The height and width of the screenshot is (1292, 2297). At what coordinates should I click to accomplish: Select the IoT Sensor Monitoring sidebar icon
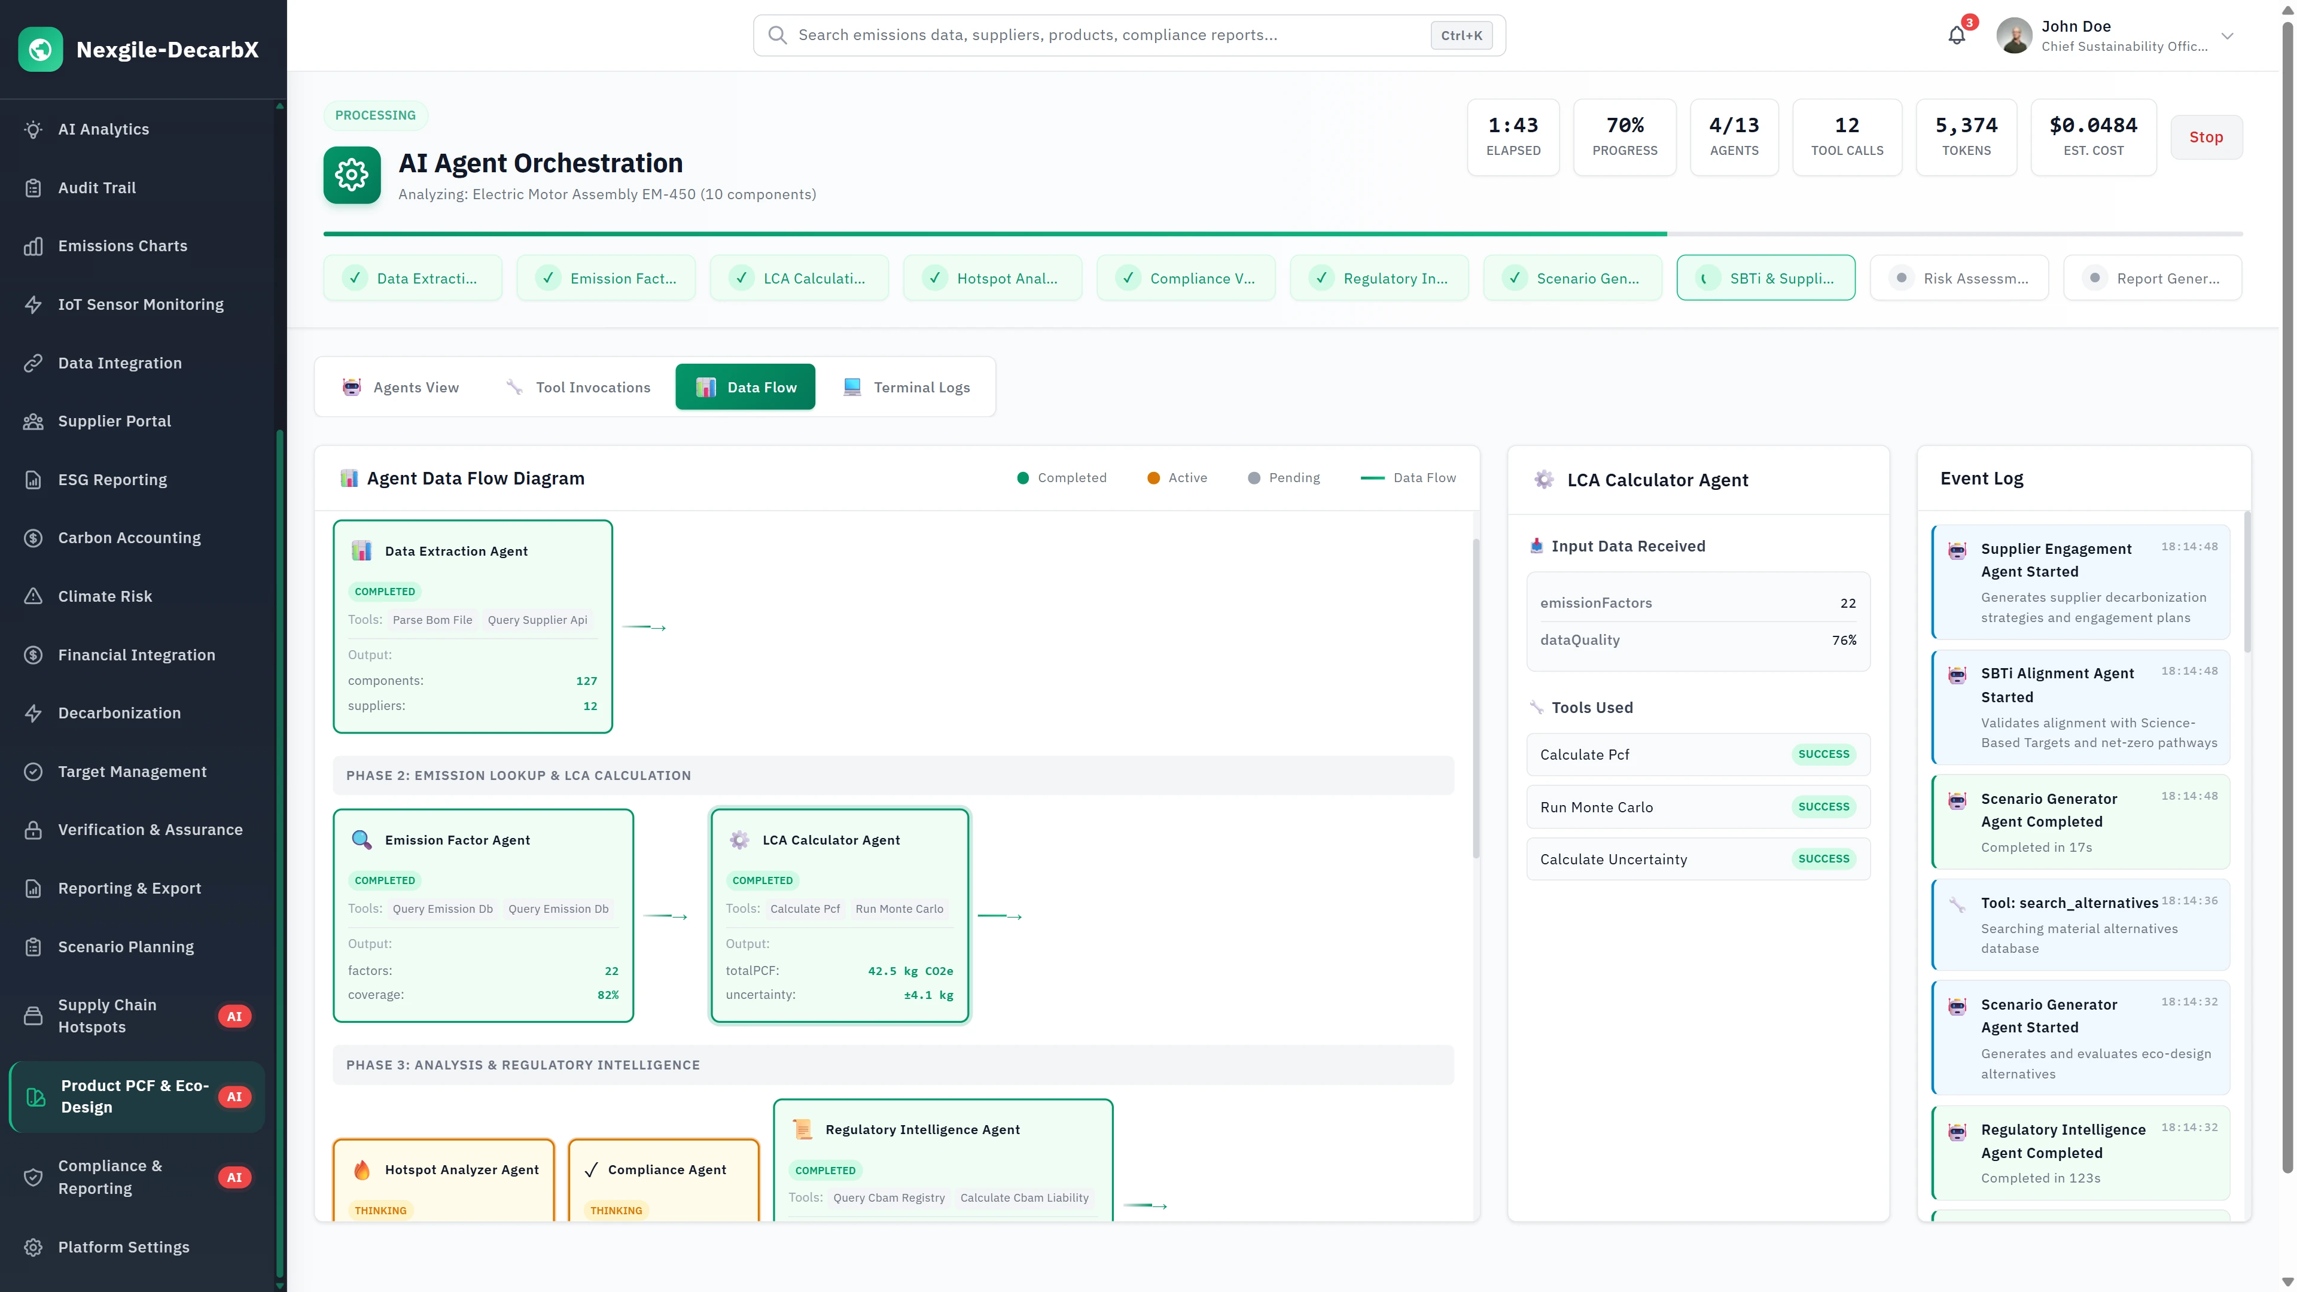[33, 304]
